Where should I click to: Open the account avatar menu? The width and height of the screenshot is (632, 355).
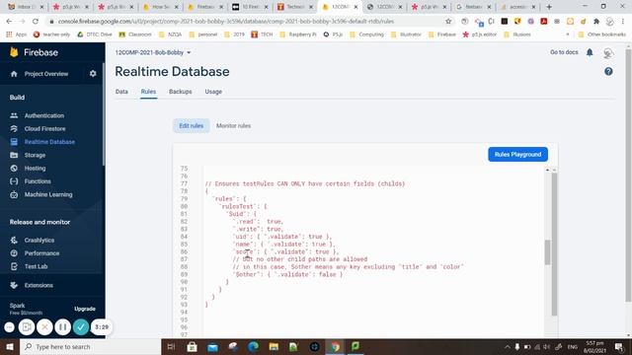608,52
